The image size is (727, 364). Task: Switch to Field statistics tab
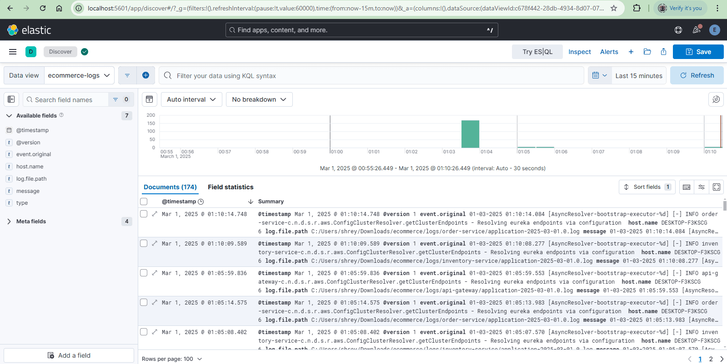coord(231,187)
